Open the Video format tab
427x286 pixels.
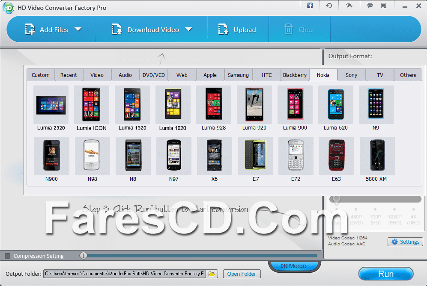click(97, 75)
